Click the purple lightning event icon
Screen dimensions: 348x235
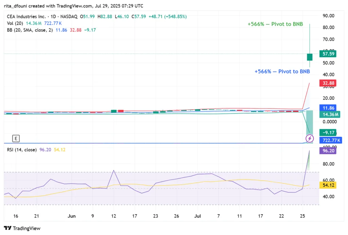pos(310,139)
